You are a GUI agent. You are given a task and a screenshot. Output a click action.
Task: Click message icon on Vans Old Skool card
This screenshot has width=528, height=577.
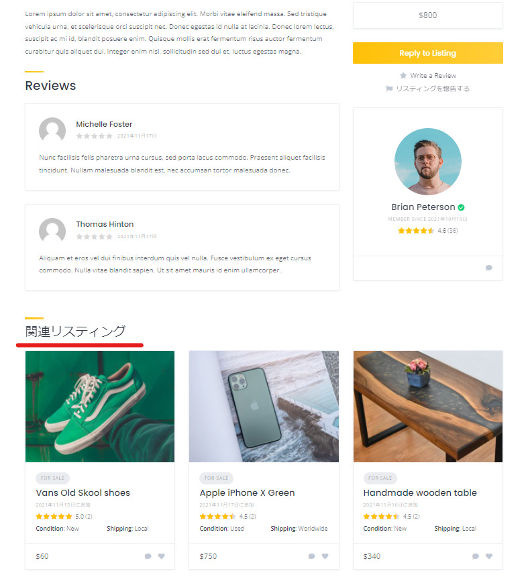click(x=148, y=556)
